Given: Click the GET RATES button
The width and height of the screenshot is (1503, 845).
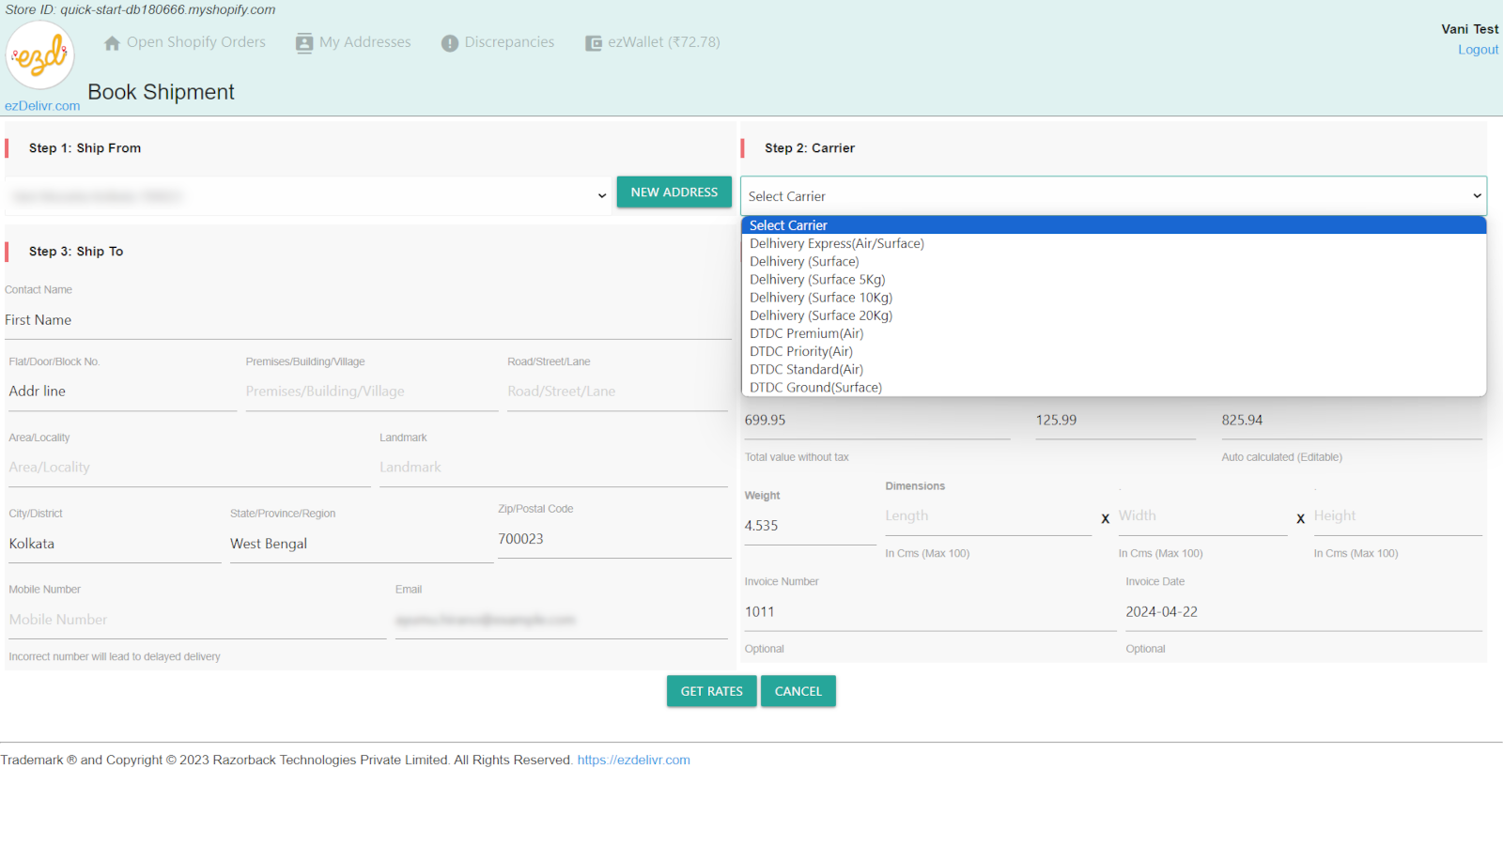Looking at the screenshot, I should tap(711, 691).
